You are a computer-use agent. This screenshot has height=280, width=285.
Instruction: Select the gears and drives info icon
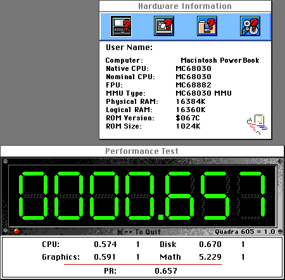[250, 26]
